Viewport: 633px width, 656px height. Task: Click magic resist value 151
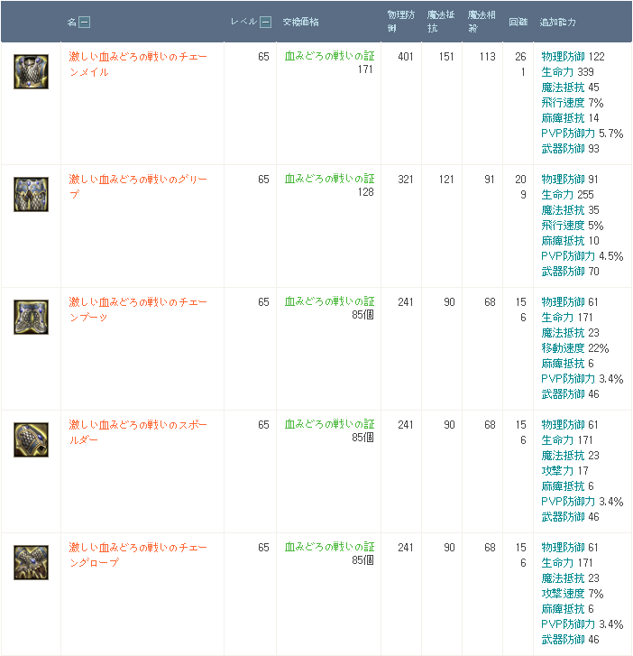click(446, 57)
